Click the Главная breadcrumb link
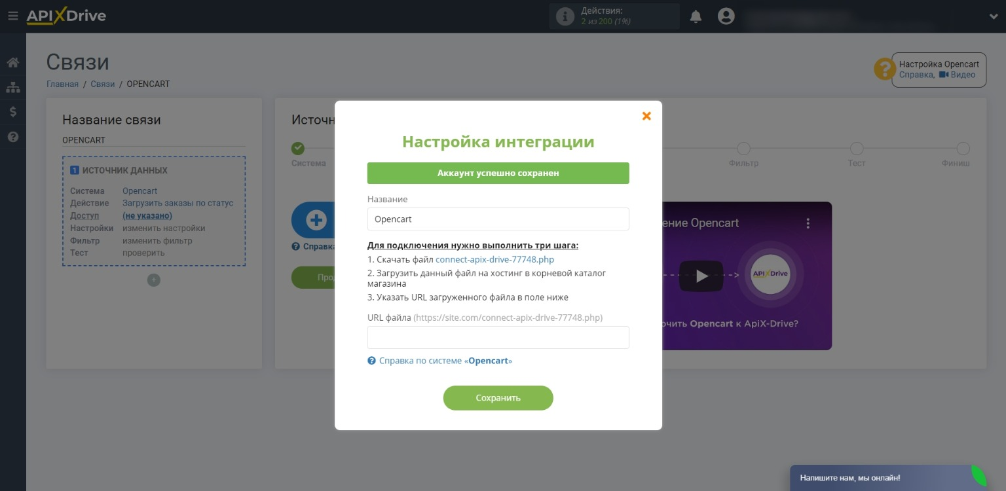1006x491 pixels. tap(62, 84)
